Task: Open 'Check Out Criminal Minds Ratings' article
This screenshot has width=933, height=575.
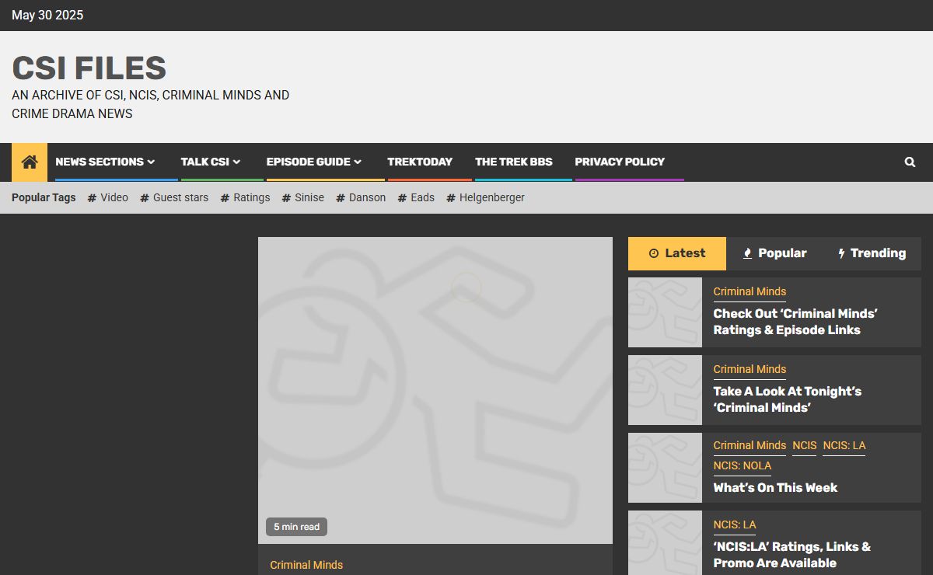Action: pos(795,322)
